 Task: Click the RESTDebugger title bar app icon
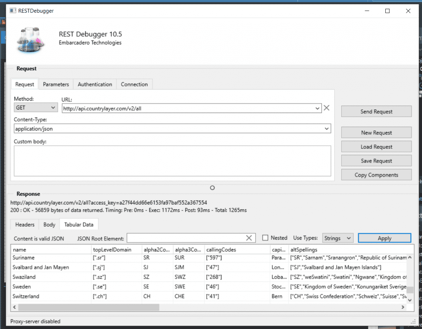click(x=13, y=11)
